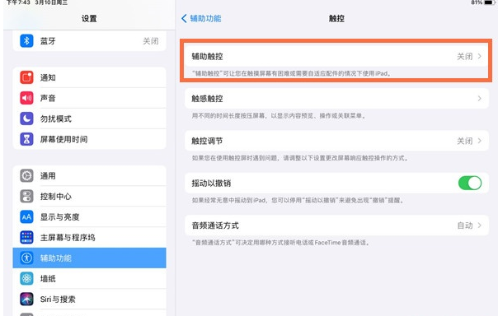This screenshot has height=316, width=498.
Task: Open Do Not Disturb moon icon
Action: (x=26, y=118)
